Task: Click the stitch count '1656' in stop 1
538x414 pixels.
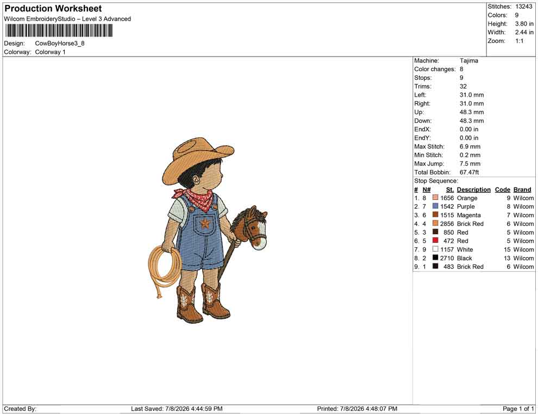Action: [x=447, y=198]
